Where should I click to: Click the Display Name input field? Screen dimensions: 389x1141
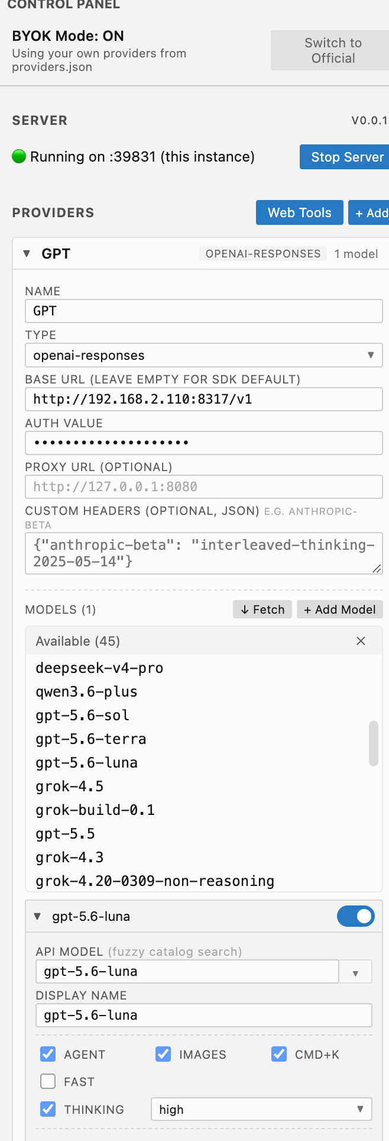(x=204, y=1016)
